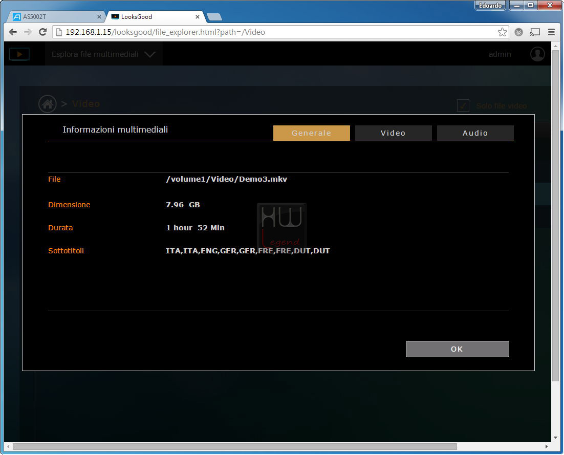Click the scrollbar right arrow
564x455 pixels.
(x=547, y=447)
